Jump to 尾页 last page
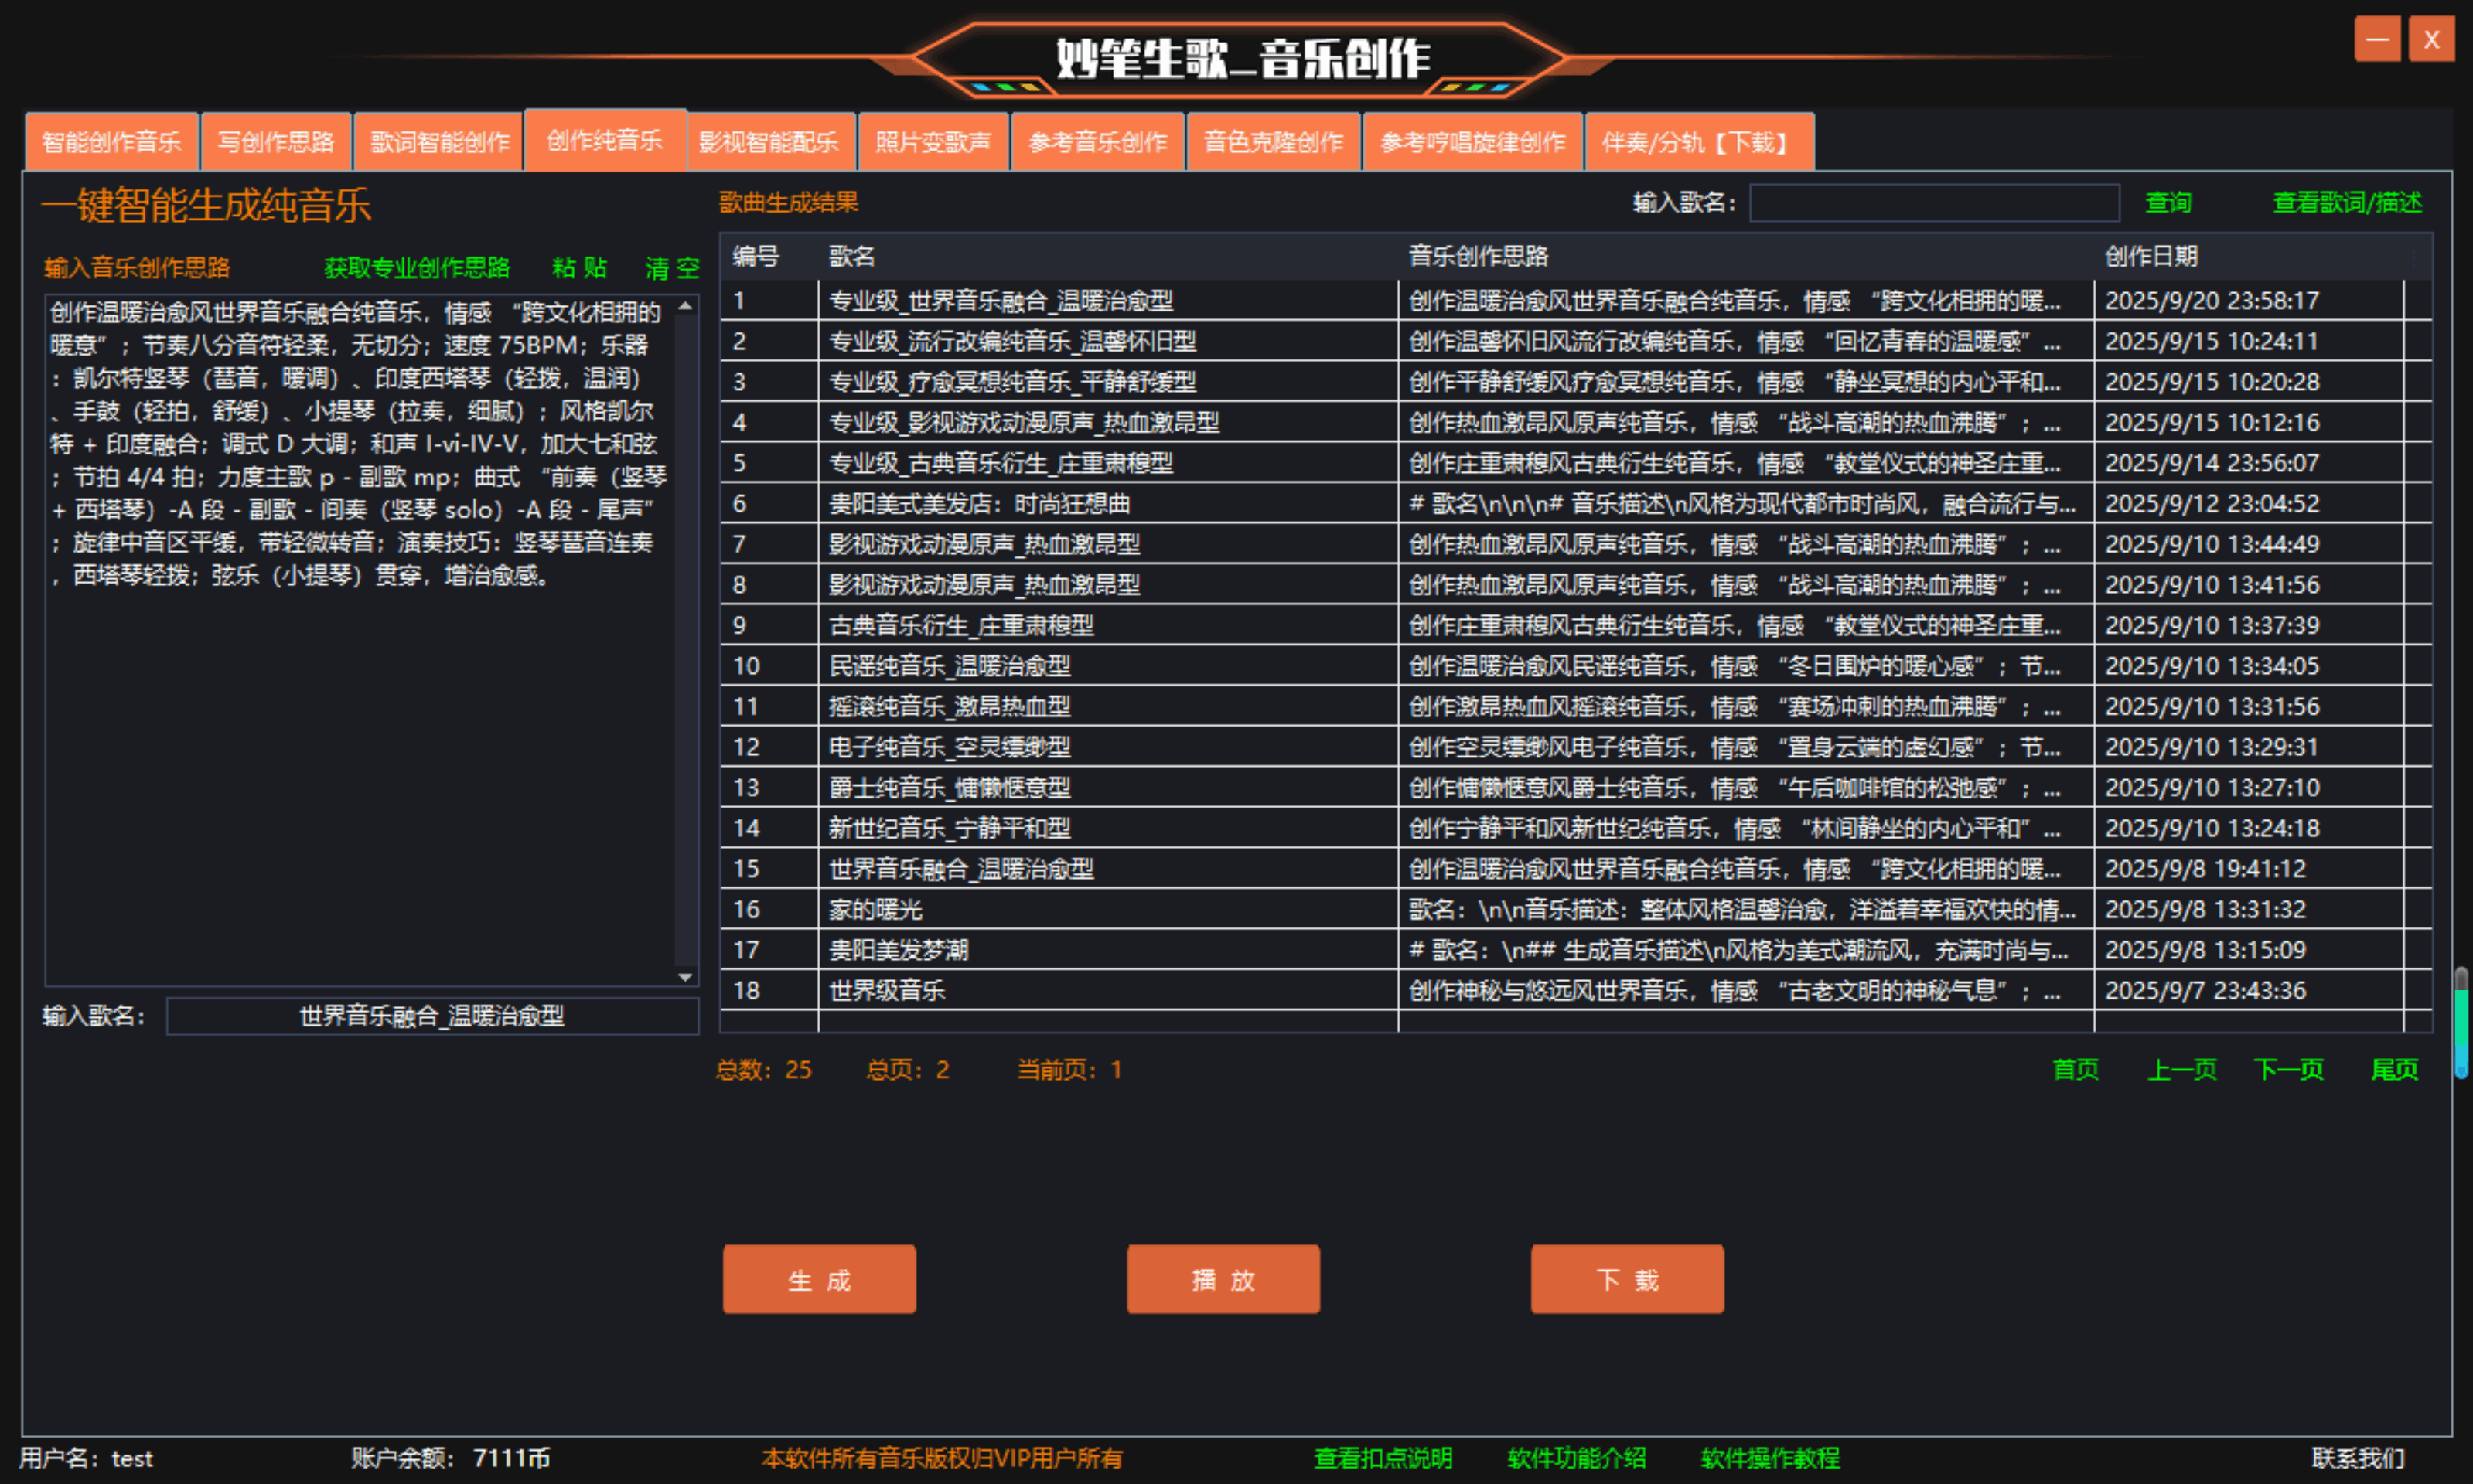Image resolution: width=2473 pixels, height=1484 pixels. (x=2395, y=1069)
